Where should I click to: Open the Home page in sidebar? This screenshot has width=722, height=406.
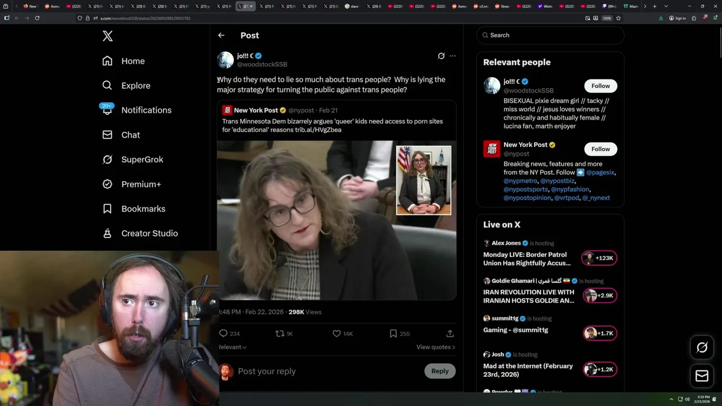click(124, 61)
